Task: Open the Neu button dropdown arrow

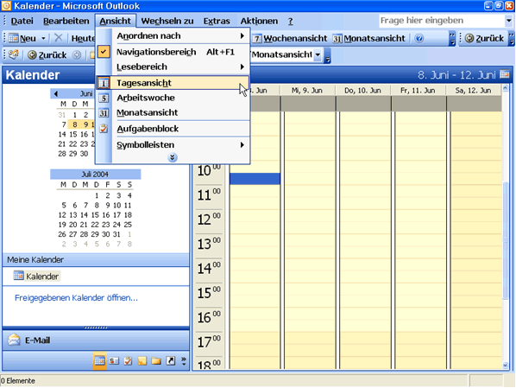Action: [43, 38]
